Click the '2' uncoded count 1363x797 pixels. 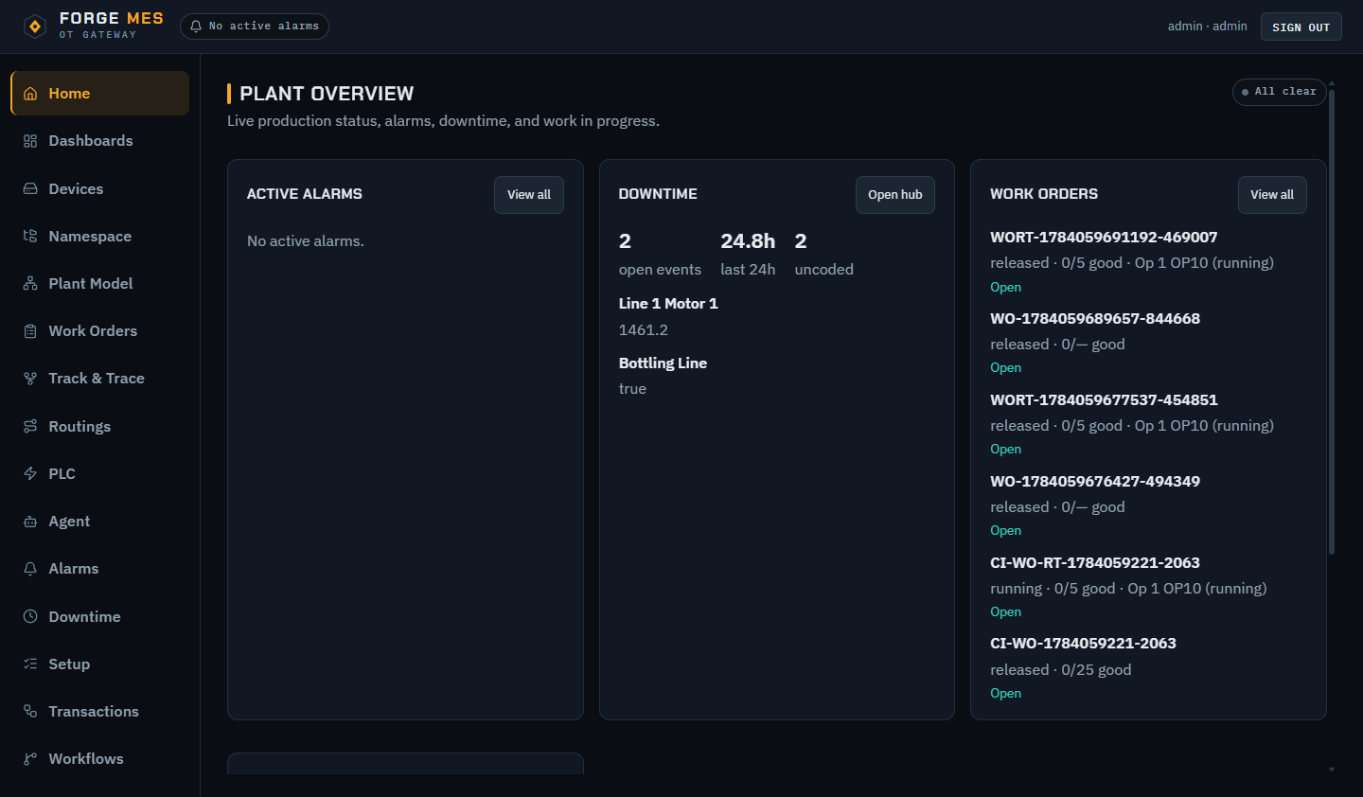(x=801, y=241)
